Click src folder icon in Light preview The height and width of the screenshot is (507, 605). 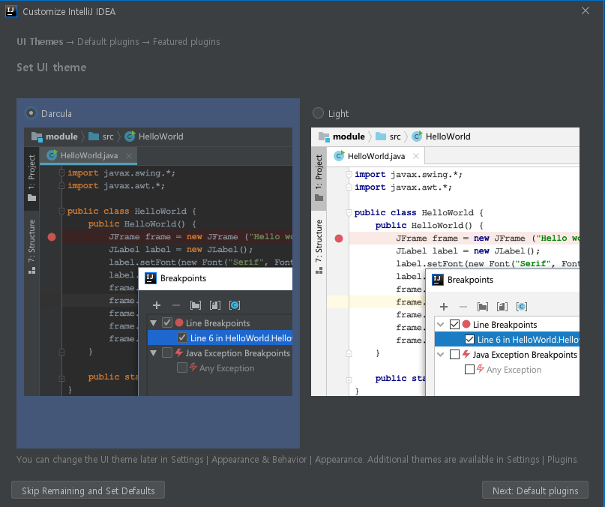(x=381, y=136)
